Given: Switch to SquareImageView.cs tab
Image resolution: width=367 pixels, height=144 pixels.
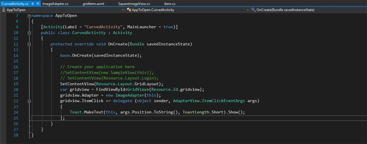Looking at the screenshot, I should tap(134, 4).
